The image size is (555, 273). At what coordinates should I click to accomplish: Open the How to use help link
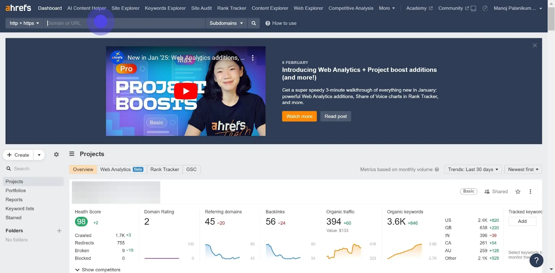281,23
